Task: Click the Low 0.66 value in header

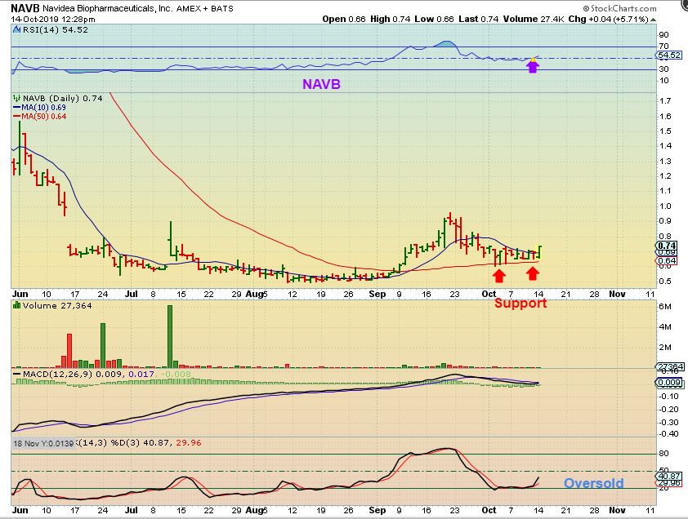Action: [434, 20]
